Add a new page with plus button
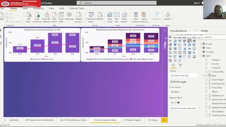This screenshot has width=226, height=127. pos(164,120)
